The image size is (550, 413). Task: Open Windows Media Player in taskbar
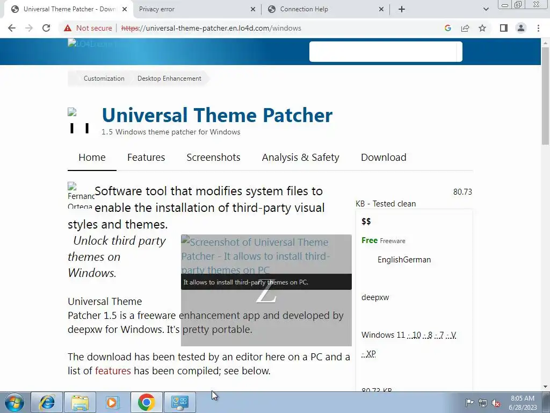coord(113,402)
